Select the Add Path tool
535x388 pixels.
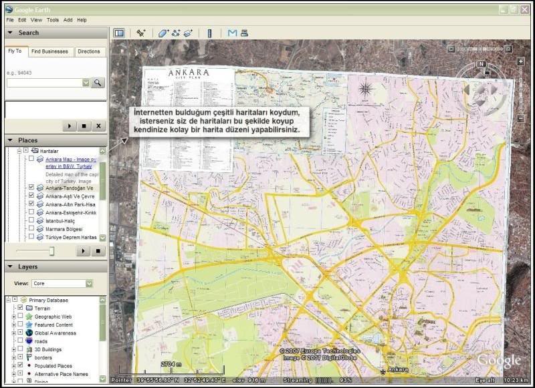[x=176, y=33]
